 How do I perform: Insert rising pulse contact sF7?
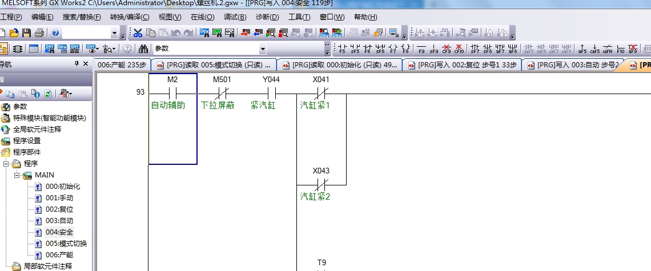pyautogui.click(x=475, y=48)
